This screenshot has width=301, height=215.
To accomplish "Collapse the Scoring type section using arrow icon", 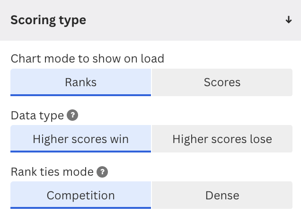I will pos(289,20).
